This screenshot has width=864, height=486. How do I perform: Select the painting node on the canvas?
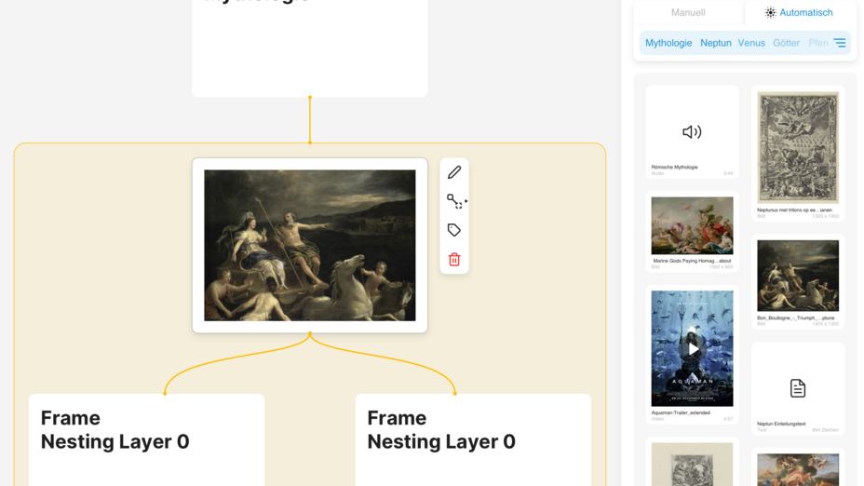click(310, 245)
